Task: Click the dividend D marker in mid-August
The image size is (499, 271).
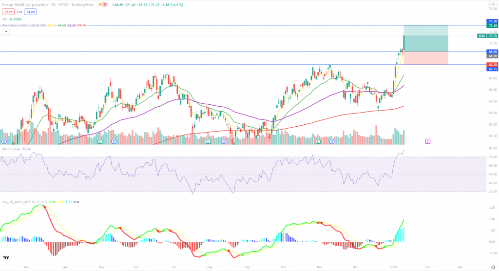Action: coord(223,141)
